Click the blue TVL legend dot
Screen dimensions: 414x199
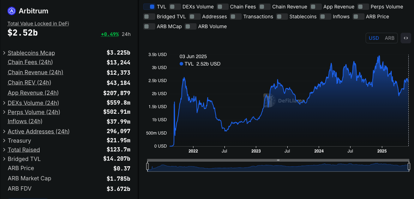[181, 64]
